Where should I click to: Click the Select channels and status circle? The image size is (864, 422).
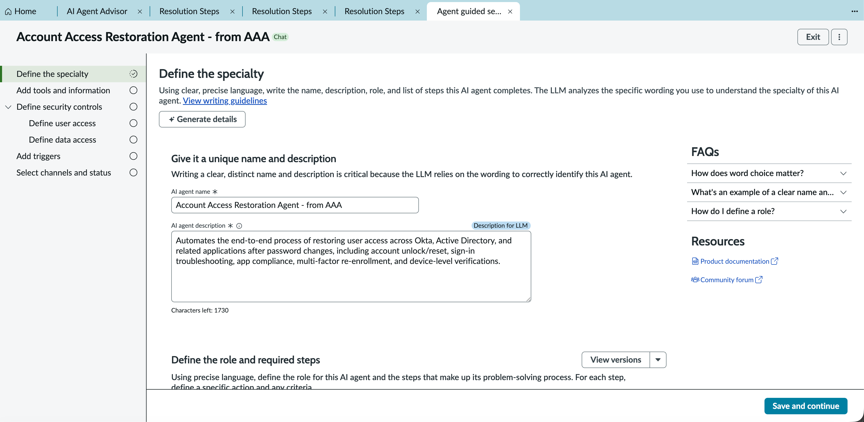point(133,172)
